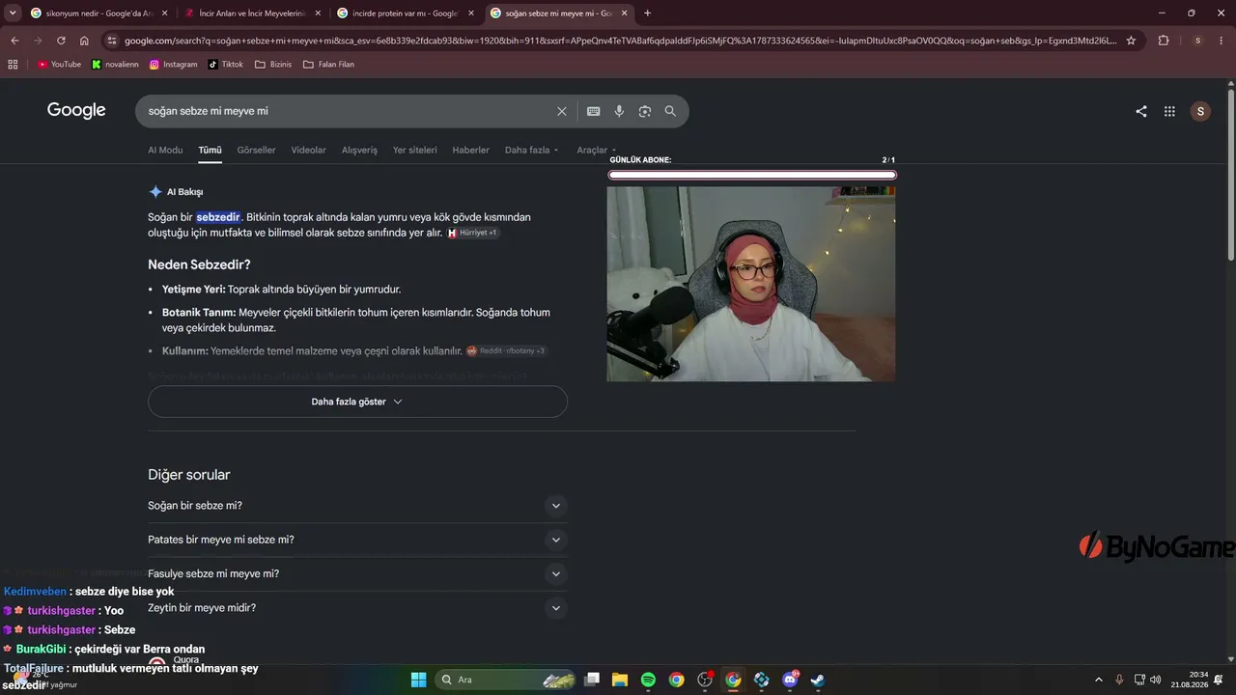1236x695 pixels.
Task: Open the clock and date panel
Action: pos(1190,680)
